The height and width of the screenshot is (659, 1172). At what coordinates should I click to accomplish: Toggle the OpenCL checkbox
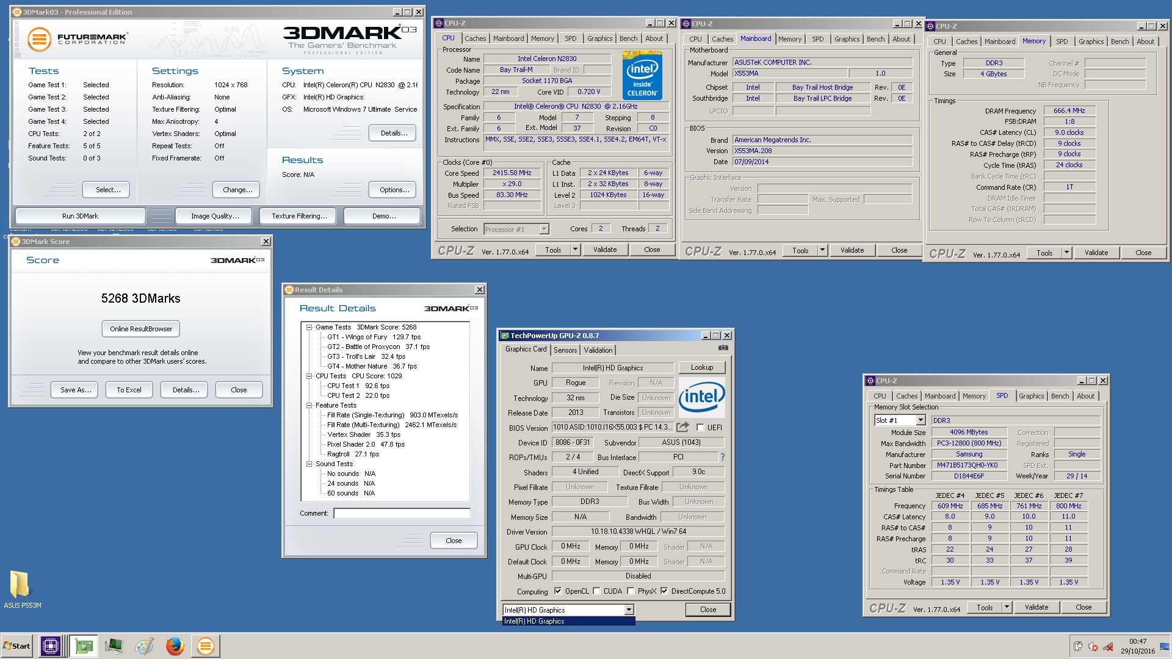(558, 591)
